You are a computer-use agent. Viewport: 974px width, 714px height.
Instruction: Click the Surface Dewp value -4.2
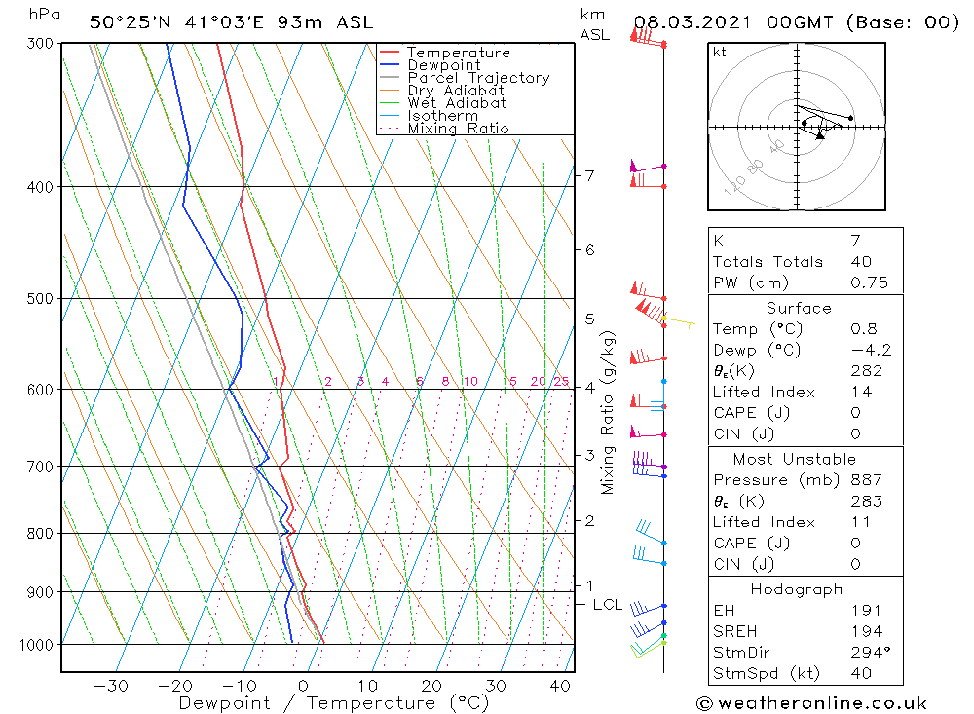(x=871, y=350)
